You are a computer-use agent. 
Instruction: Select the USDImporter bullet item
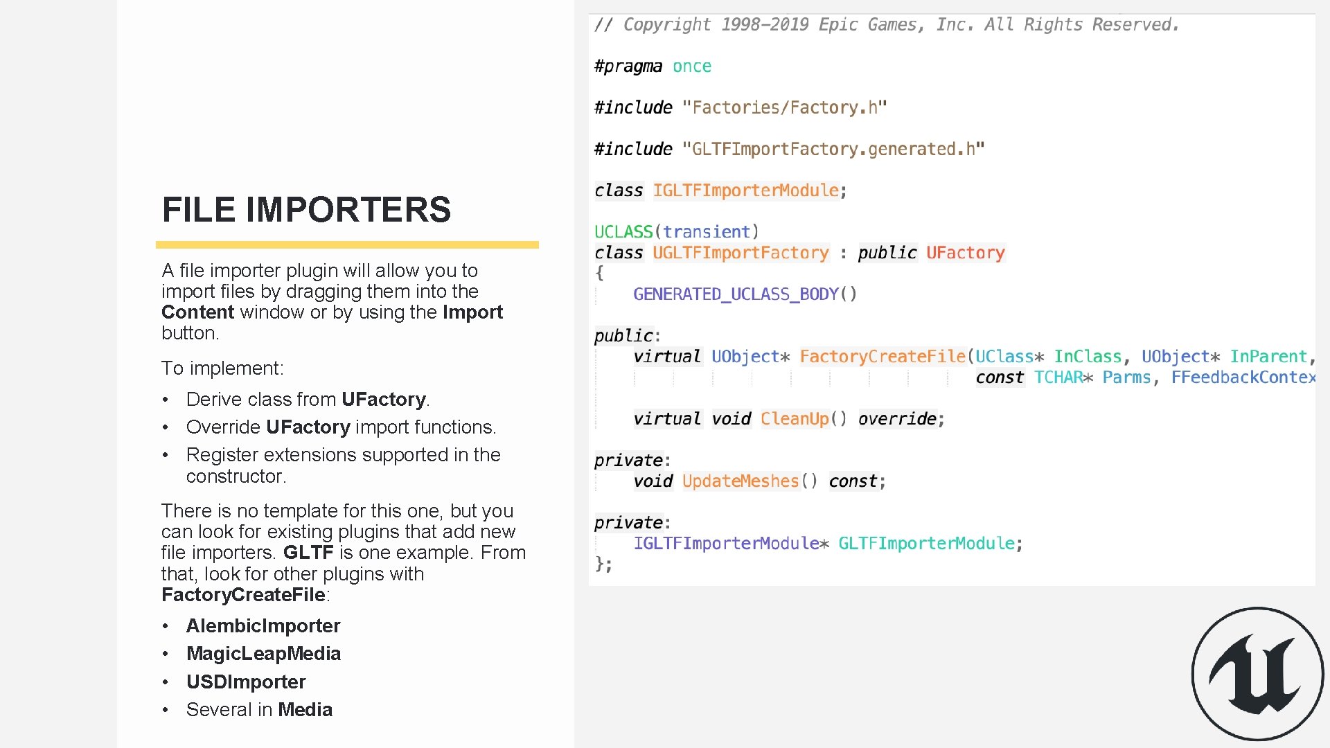[x=246, y=682]
